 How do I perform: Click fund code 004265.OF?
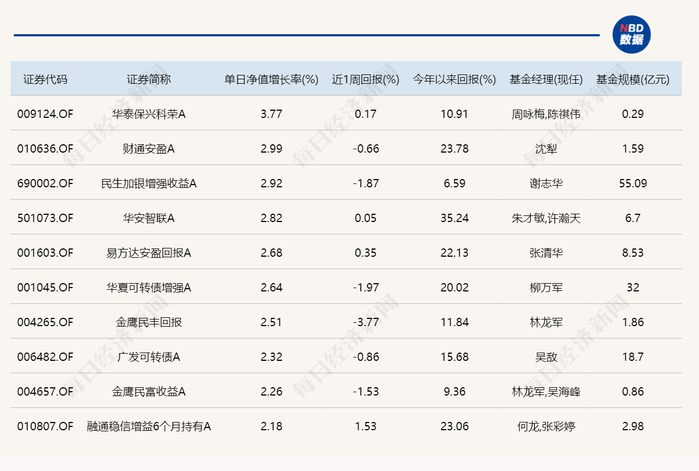click(45, 322)
